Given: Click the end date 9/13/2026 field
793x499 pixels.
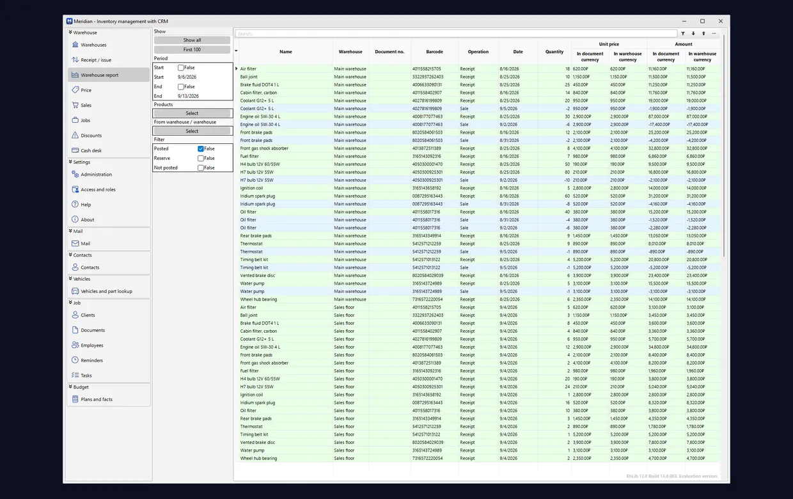Looking at the screenshot, I should 205,96.
